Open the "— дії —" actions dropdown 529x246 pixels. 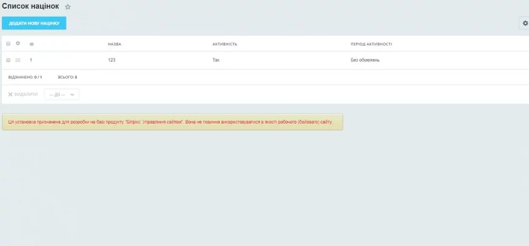coord(62,95)
